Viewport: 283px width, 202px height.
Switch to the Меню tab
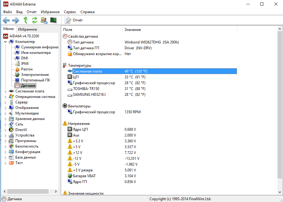coord(9,29)
